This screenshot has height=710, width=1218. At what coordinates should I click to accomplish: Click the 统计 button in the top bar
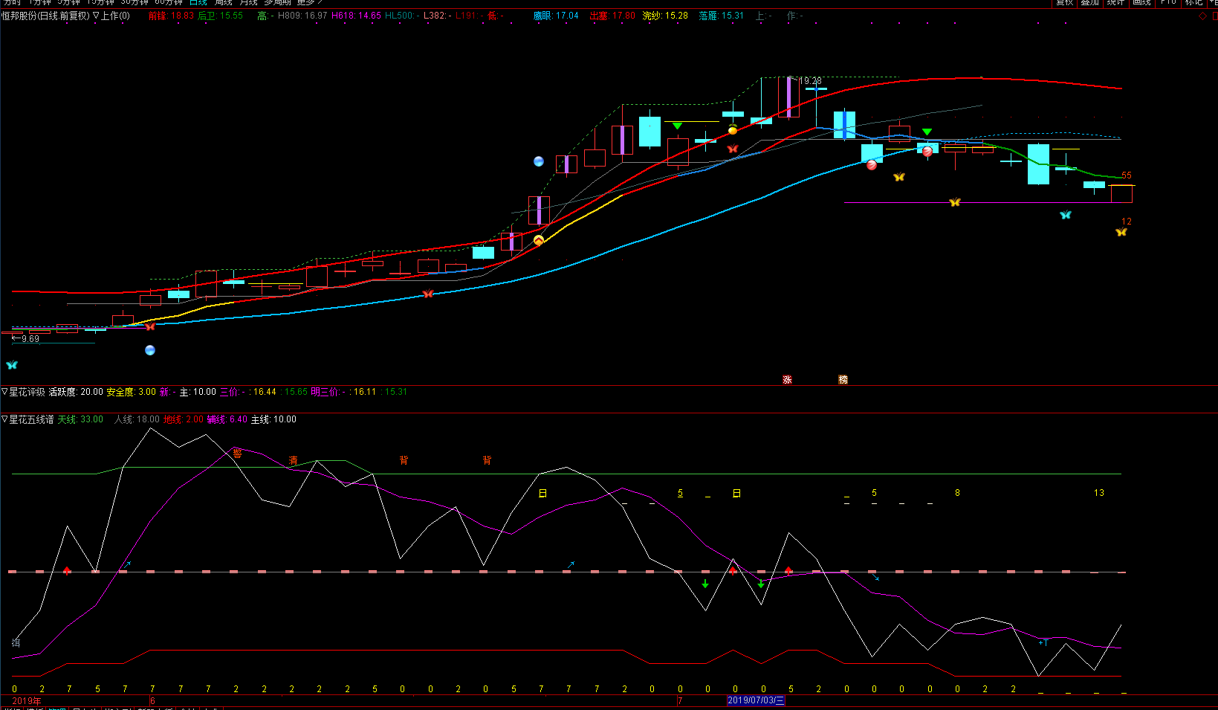pyautogui.click(x=1115, y=3)
